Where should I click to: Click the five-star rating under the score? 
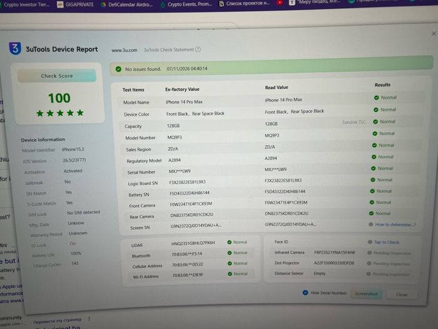click(60, 113)
